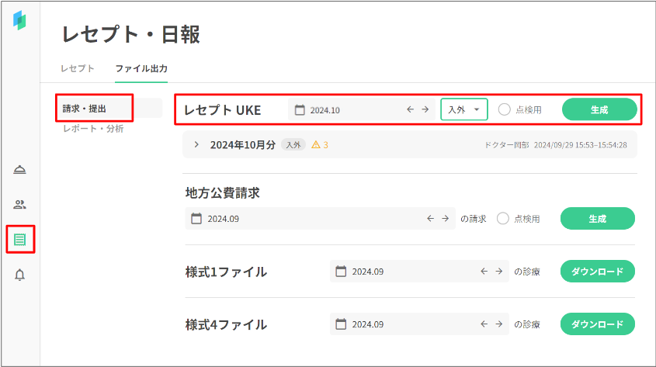This screenshot has width=656, height=367.
Task: Click calendar icon in 様式4ファイル row
Action: coord(340,324)
